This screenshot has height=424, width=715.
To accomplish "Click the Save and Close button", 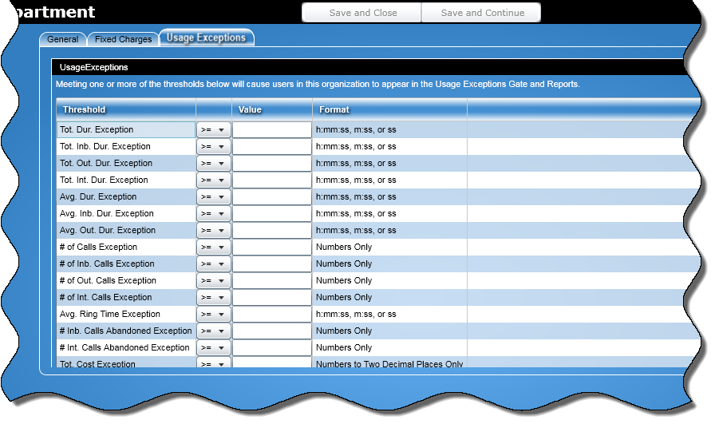I will [x=361, y=13].
